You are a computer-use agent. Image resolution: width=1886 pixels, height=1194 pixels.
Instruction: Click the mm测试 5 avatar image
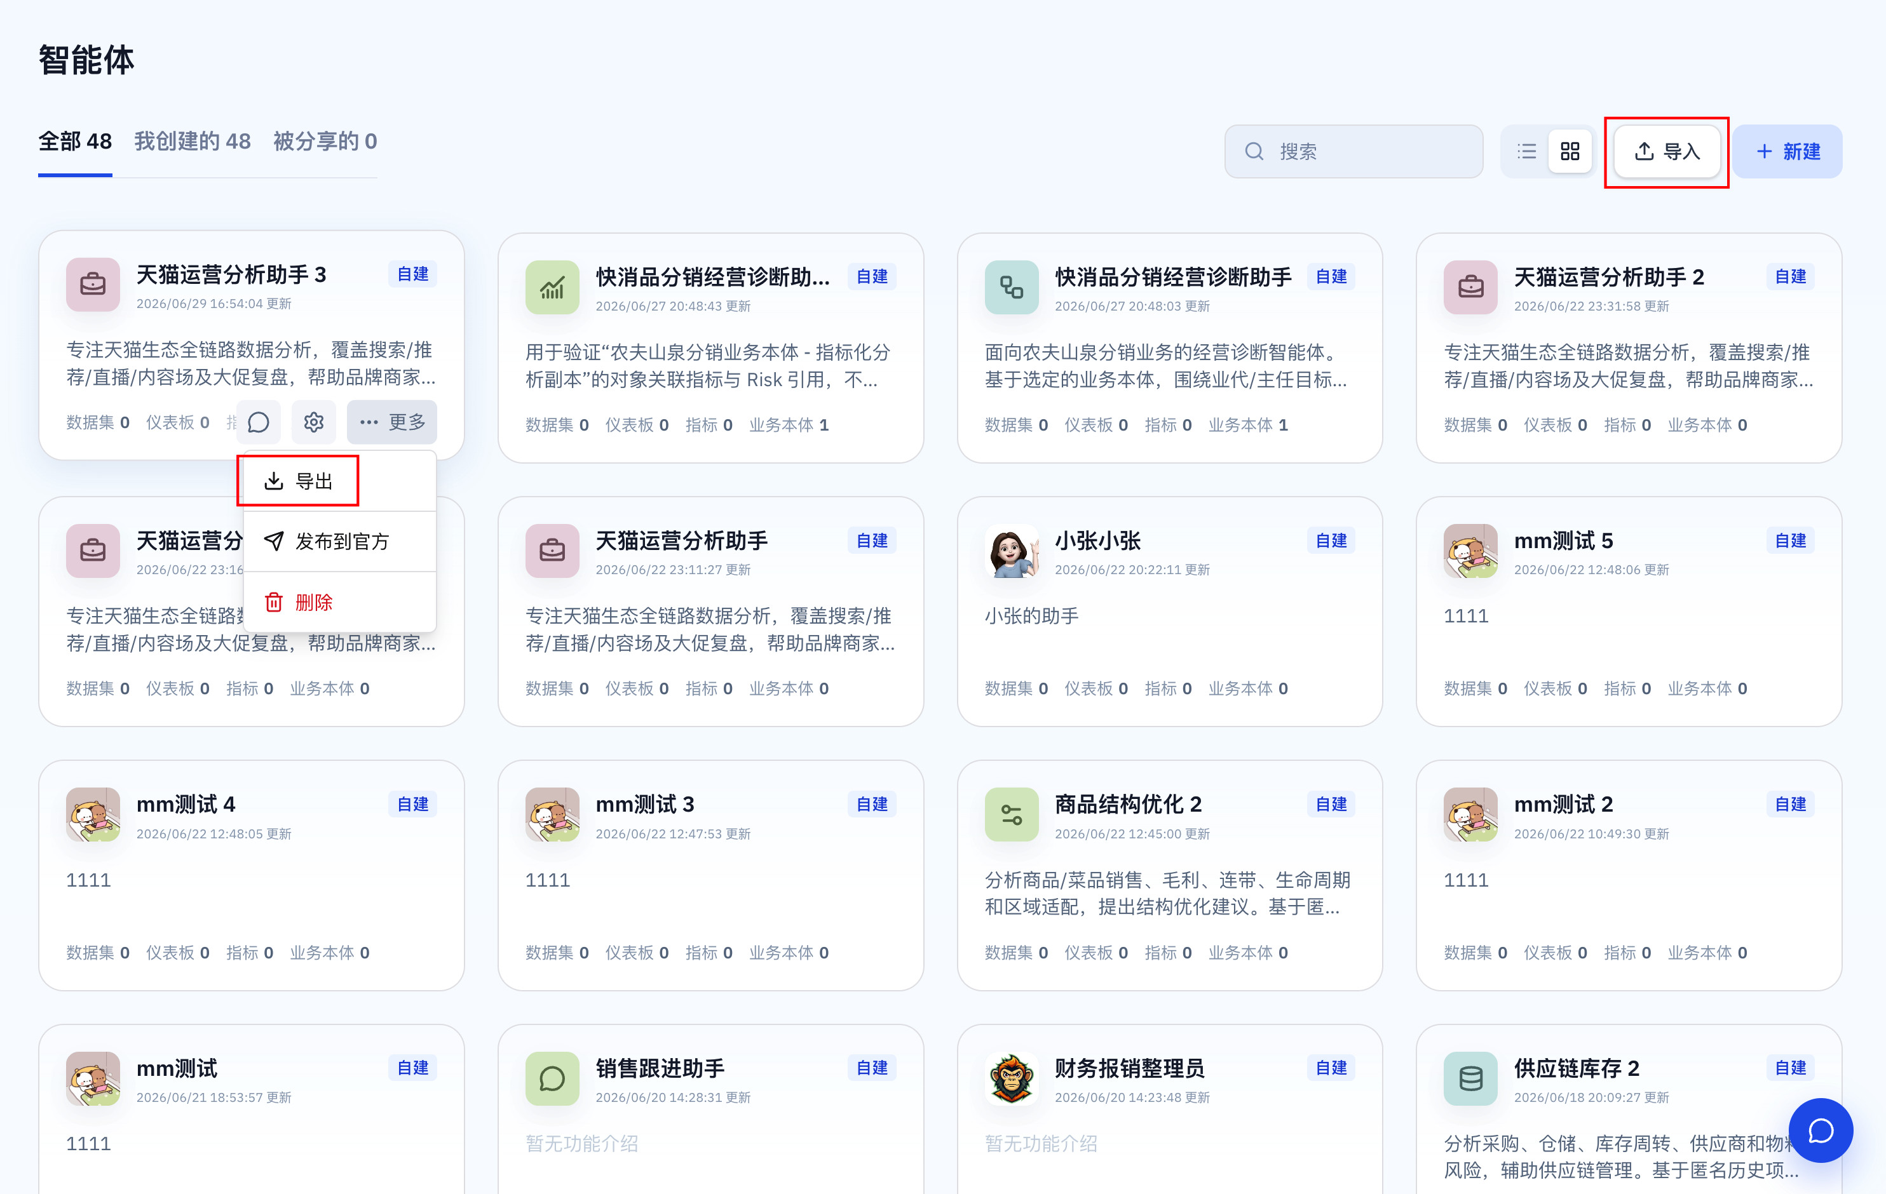(x=1470, y=551)
